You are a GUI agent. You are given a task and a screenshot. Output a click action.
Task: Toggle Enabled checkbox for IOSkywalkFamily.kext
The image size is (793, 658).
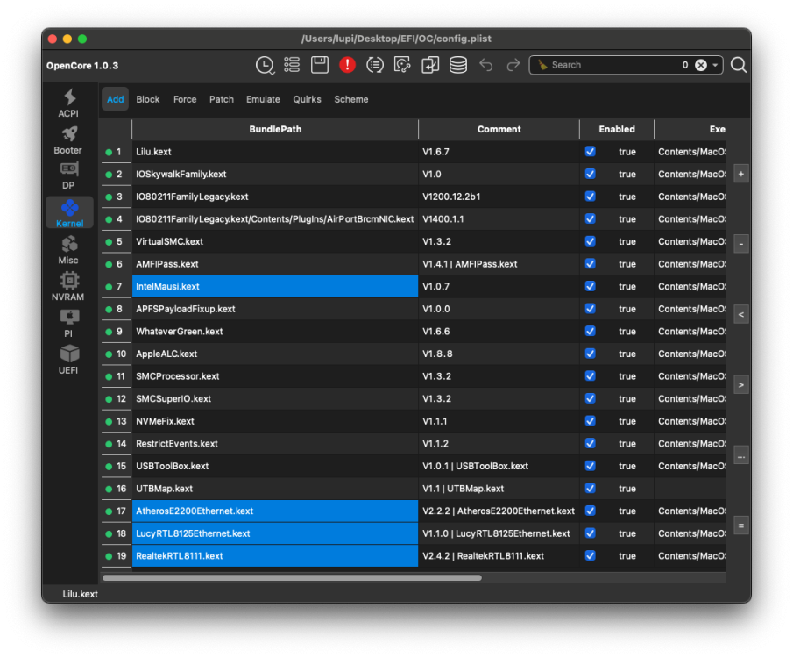click(x=591, y=174)
